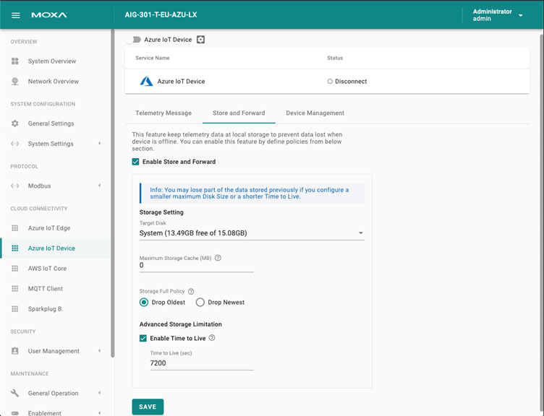The height and width of the screenshot is (416, 544).
Task: Open MQTT Client page
Action: point(46,289)
